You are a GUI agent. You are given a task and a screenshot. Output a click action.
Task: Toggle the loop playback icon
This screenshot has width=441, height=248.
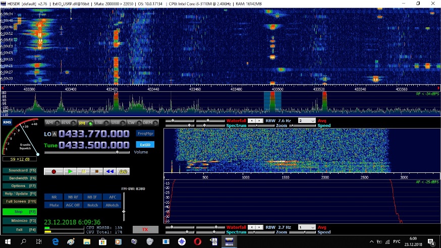[123, 171]
